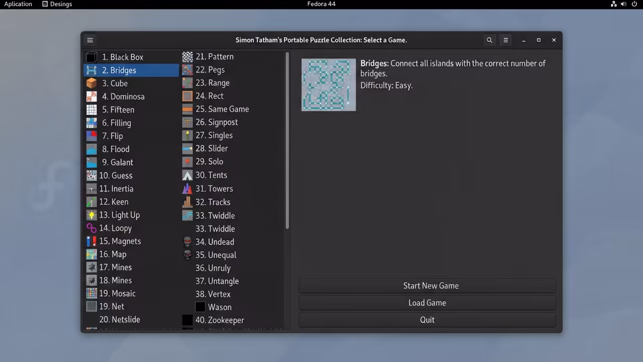
Task: Click the volume icon in system tray
Action: click(623, 4)
